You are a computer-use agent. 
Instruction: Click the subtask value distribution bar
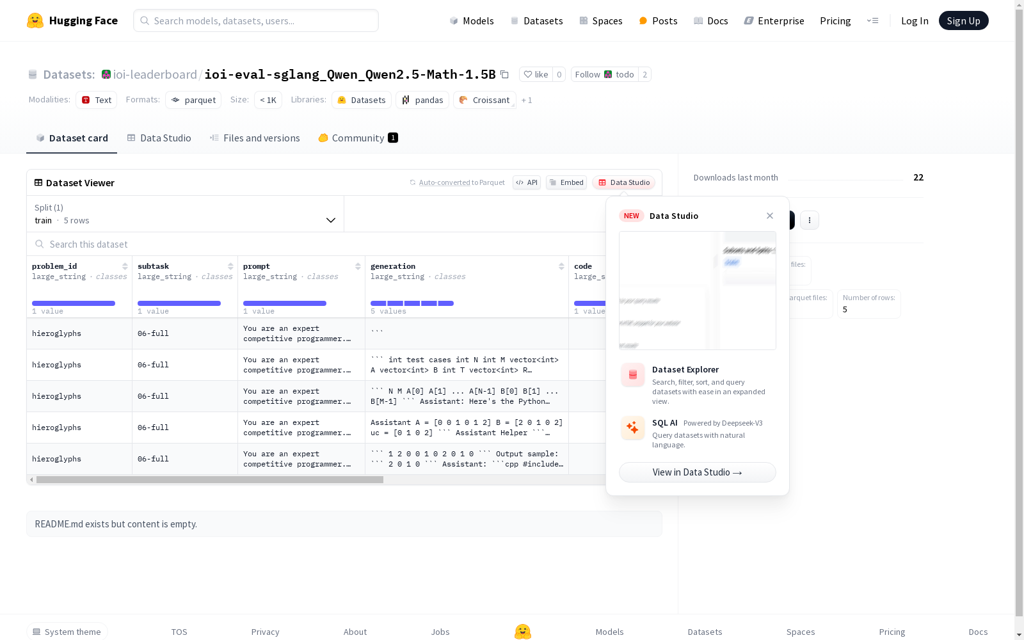click(179, 303)
